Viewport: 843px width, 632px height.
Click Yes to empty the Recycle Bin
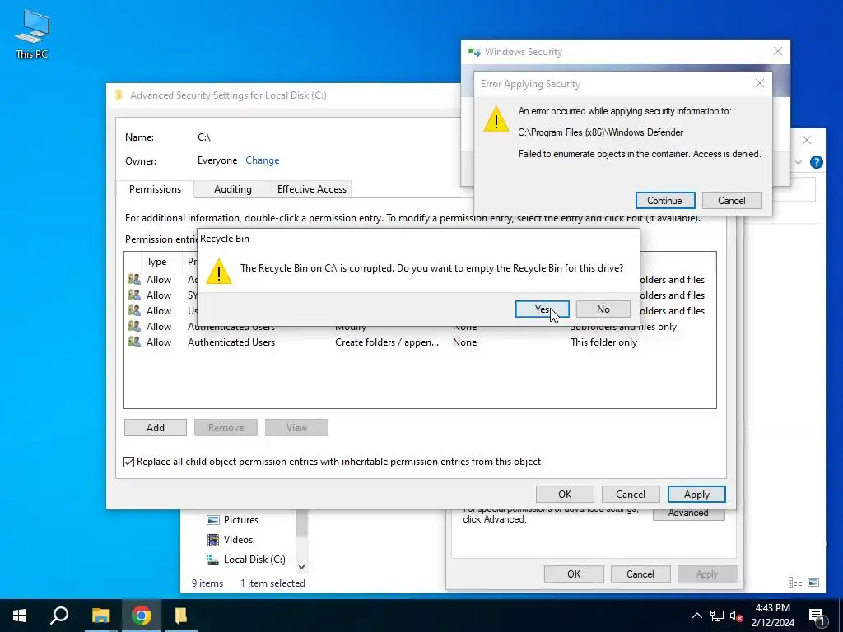click(x=542, y=309)
